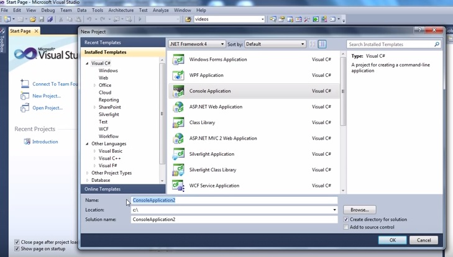Select Windows under Visual C#
This screenshot has width=453, height=257.
(108, 71)
